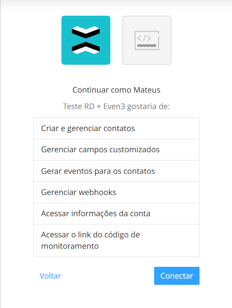
Task: Click the Conectar button
Action: click(177, 276)
